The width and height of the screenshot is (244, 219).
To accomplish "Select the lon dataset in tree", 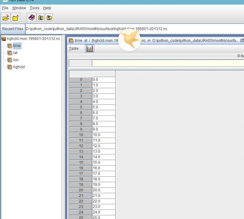I will pyautogui.click(x=16, y=60).
